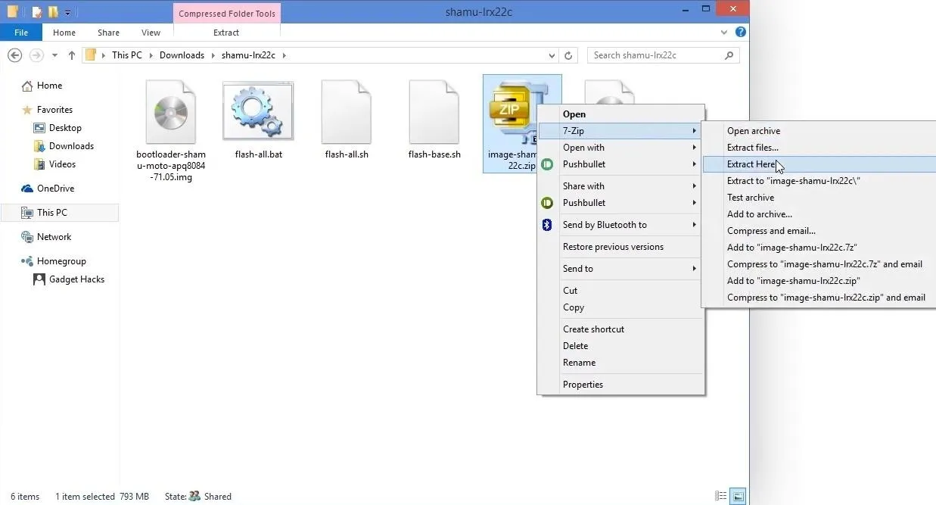Click the Desktop folder icon in Favorites
This screenshot has height=505, width=936.
39,128
